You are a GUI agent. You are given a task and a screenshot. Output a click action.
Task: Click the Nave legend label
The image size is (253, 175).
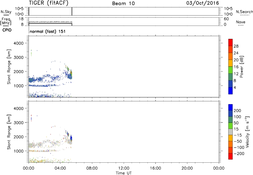tap(241, 22)
